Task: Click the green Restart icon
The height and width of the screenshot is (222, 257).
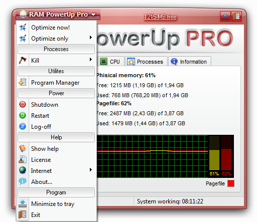Action: tap(23, 115)
